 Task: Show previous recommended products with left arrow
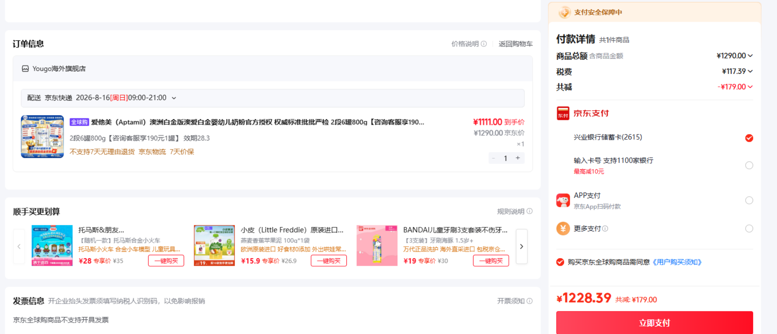(19, 246)
